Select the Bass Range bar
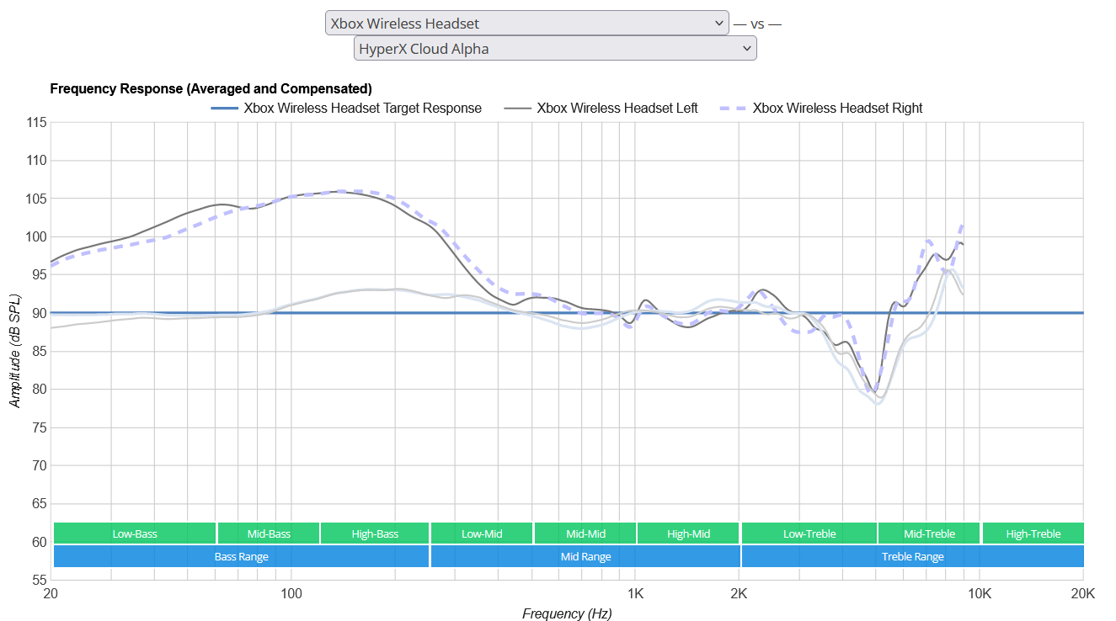This screenshot has height=621, width=1116. (241, 556)
